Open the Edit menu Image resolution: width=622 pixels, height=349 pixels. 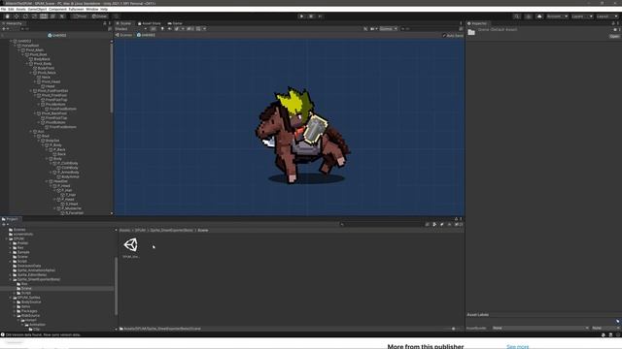pos(11,9)
